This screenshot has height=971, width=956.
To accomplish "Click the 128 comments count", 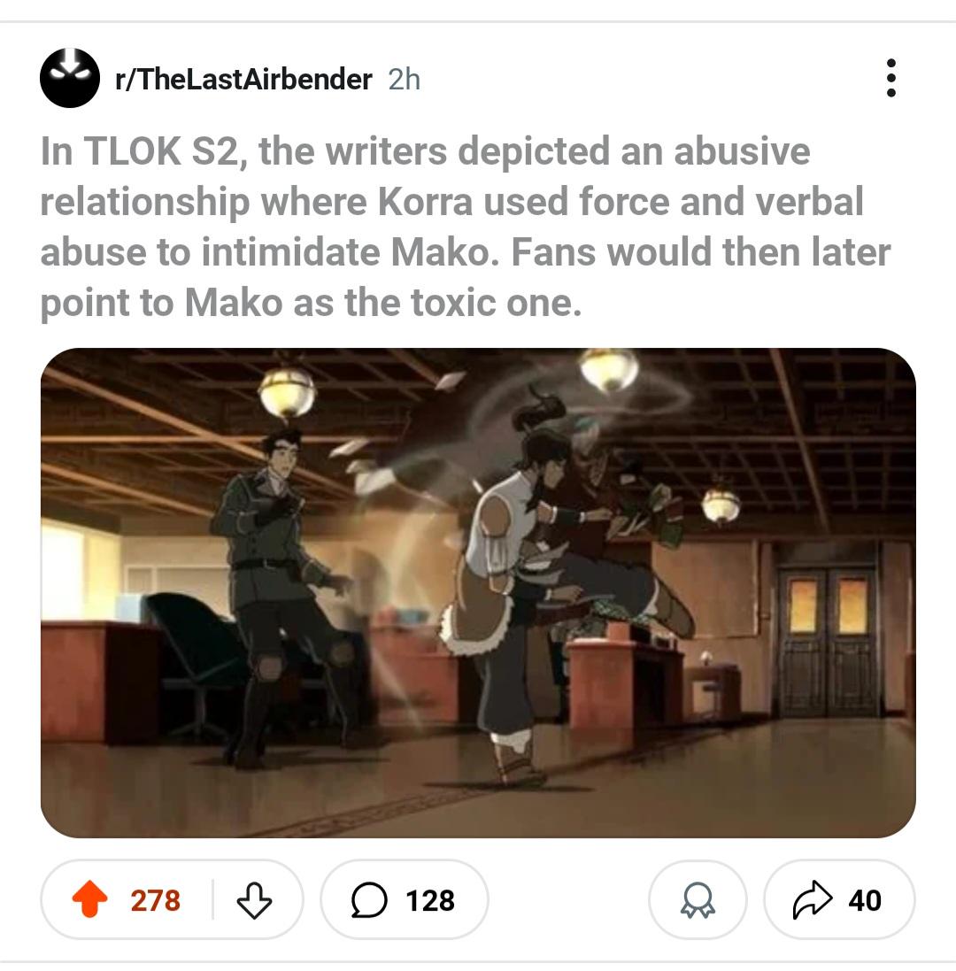I will (x=430, y=900).
